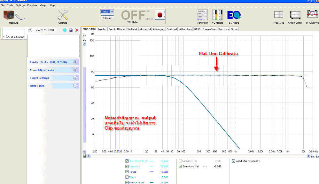Open the Tools menu

pos(10,5)
